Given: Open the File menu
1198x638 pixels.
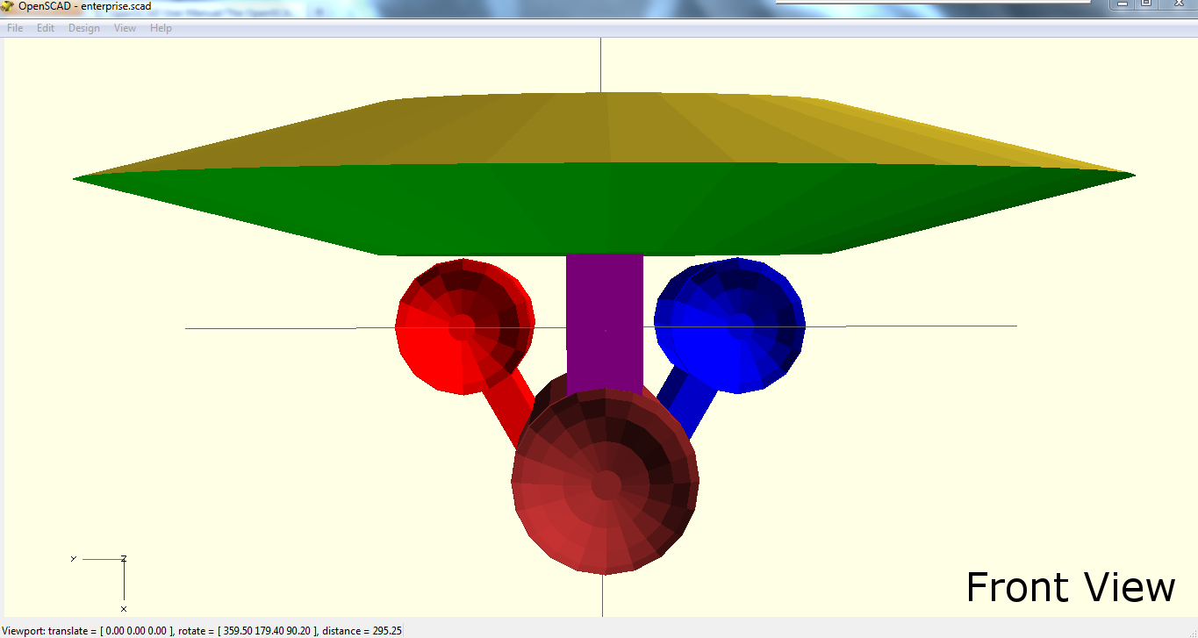Looking at the screenshot, I should (x=15, y=28).
